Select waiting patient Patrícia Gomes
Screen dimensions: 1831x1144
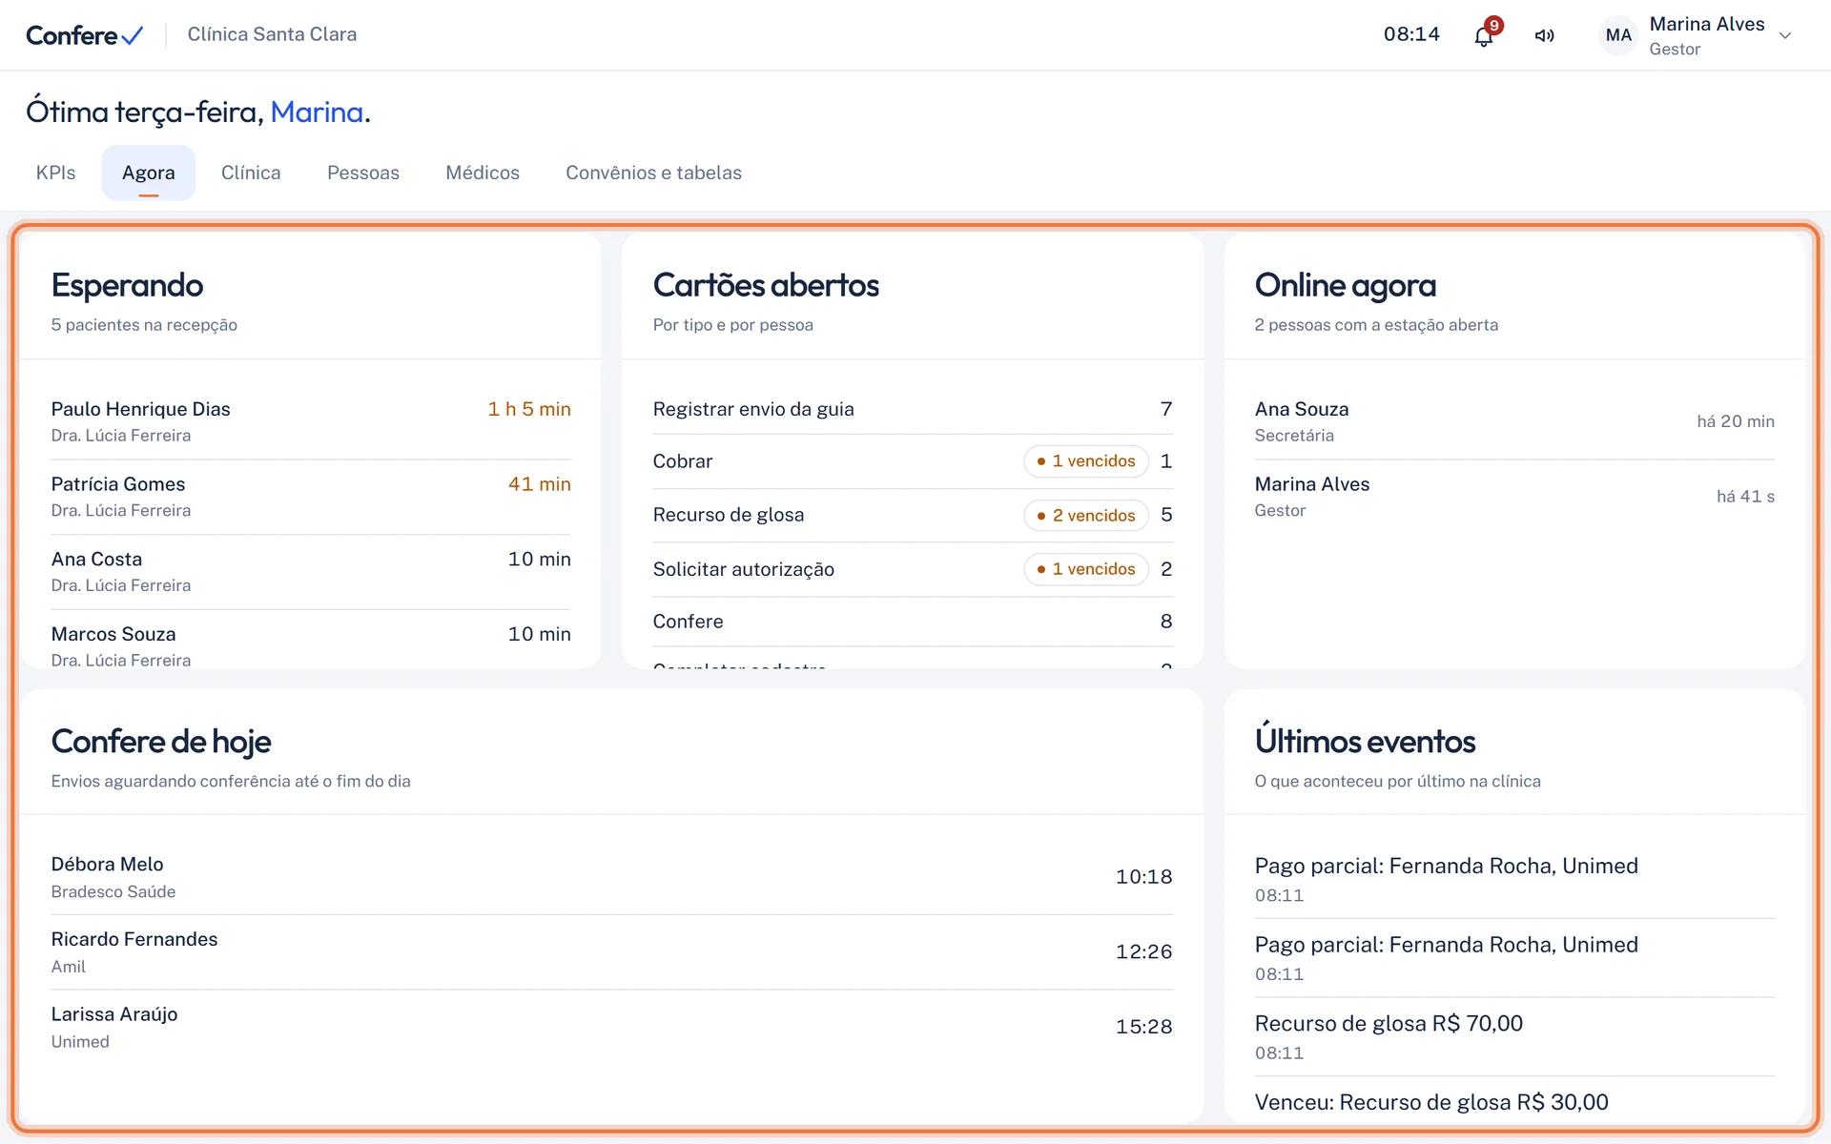(311, 497)
